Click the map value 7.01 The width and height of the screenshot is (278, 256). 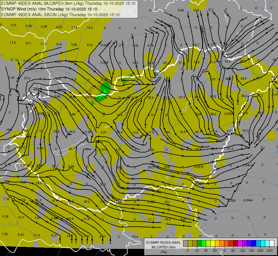(13, 25)
